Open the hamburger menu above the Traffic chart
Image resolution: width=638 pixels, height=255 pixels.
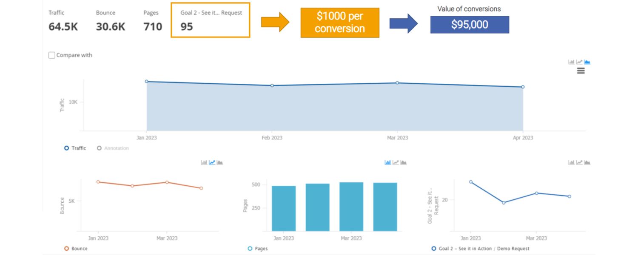coord(581,71)
